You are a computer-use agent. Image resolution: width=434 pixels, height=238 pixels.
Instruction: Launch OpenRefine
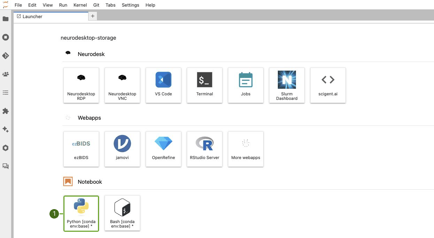(x=163, y=149)
